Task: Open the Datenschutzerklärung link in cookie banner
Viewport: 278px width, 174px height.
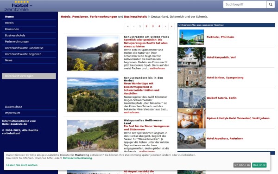Action: coord(77,158)
